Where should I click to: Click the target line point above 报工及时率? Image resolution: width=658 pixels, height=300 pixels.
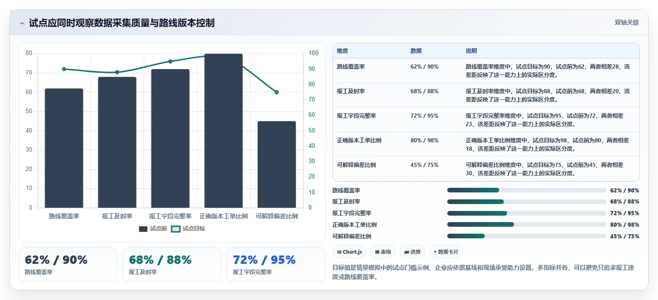(117, 72)
